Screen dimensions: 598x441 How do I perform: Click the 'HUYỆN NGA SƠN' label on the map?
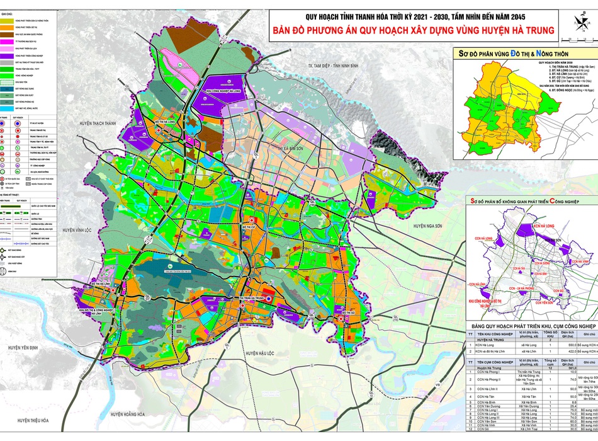[427, 226]
